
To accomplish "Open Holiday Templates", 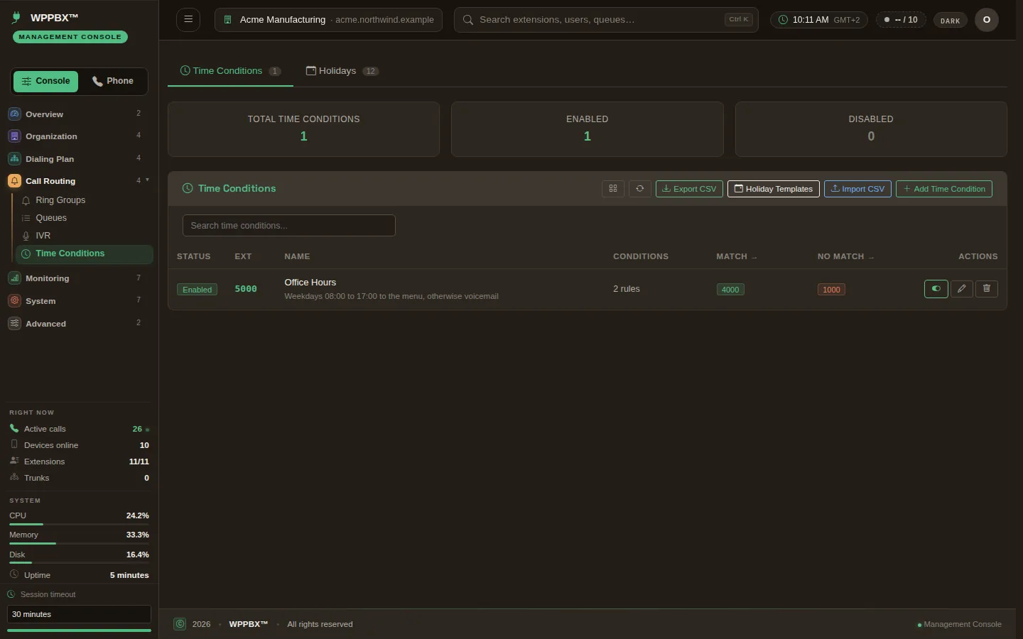I will coord(774,189).
